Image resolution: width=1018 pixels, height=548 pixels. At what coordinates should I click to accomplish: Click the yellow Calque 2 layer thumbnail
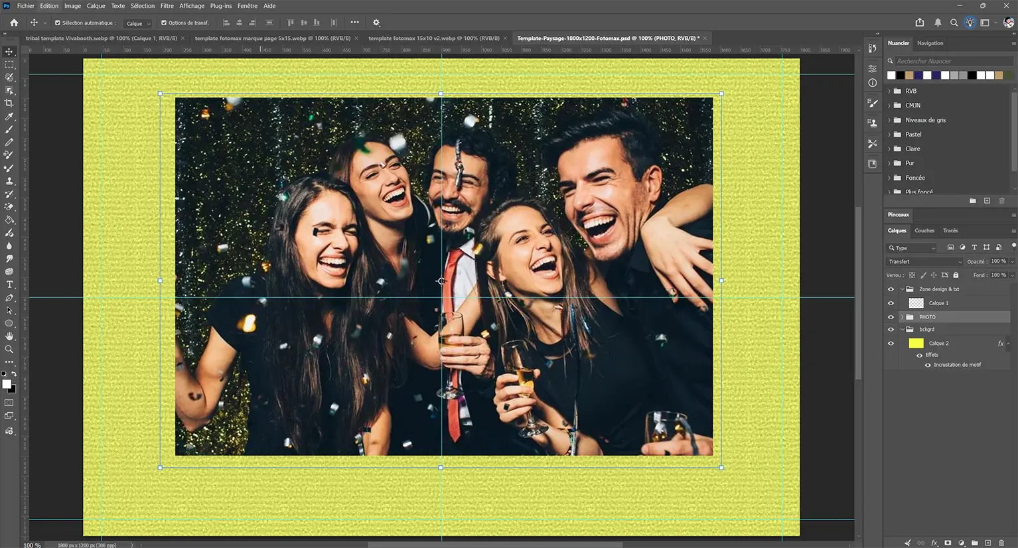(x=916, y=344)
